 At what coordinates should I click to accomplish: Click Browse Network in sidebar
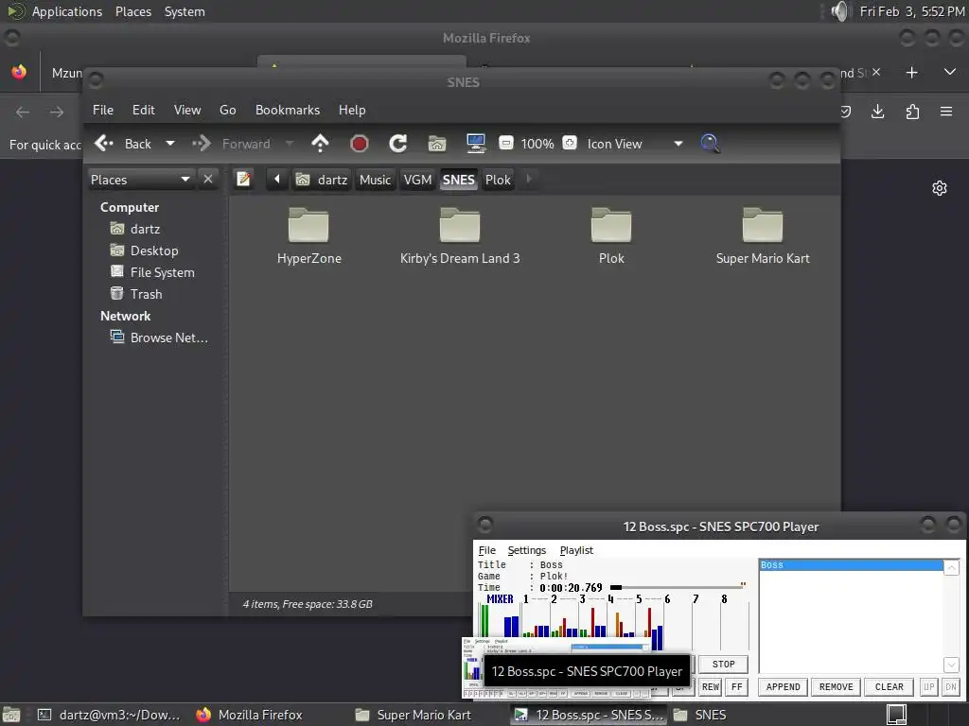click(x=168, y=337)
